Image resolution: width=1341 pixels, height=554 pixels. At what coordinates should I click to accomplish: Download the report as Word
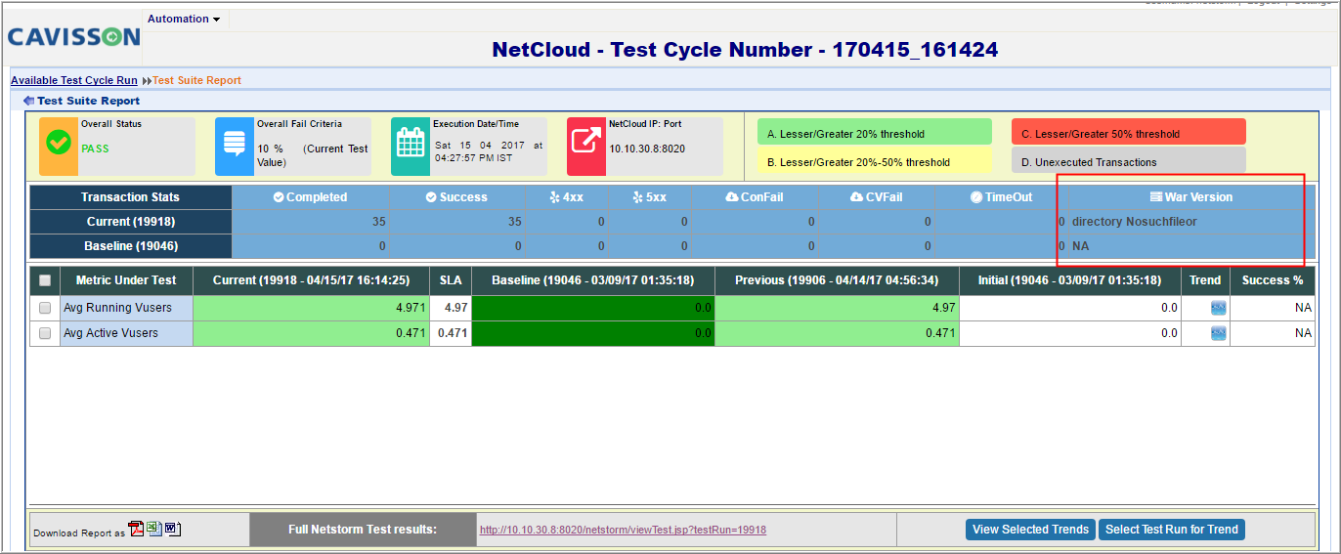click(x=173, y=529)
